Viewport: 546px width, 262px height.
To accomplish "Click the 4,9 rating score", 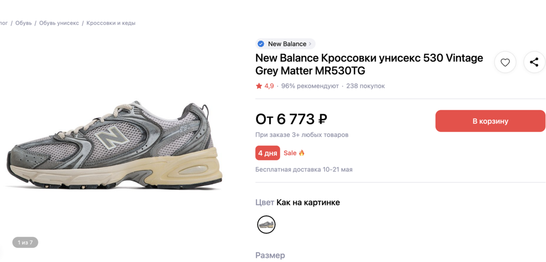I will 269,86.
